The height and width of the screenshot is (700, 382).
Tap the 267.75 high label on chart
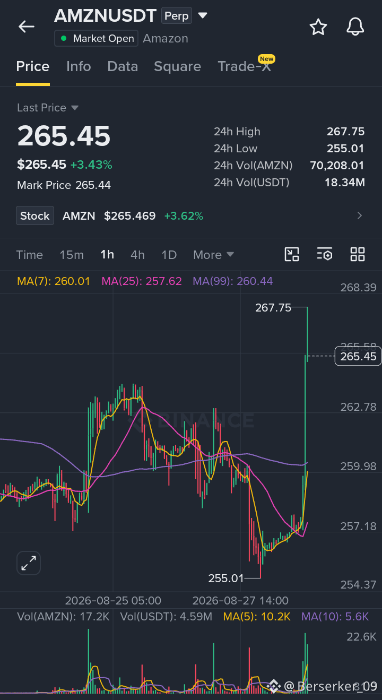(273, 307)
